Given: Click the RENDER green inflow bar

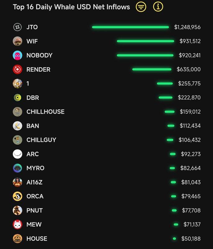Looking at the screenshot, I should 152,69.
